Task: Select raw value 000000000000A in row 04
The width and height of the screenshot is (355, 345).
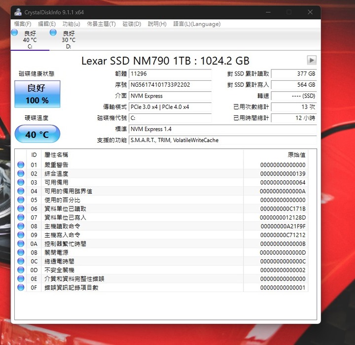Action: (283, 191)
